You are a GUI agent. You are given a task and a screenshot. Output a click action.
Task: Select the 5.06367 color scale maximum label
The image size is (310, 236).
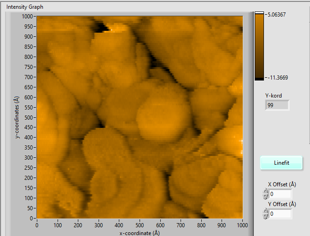pos(276,15)
